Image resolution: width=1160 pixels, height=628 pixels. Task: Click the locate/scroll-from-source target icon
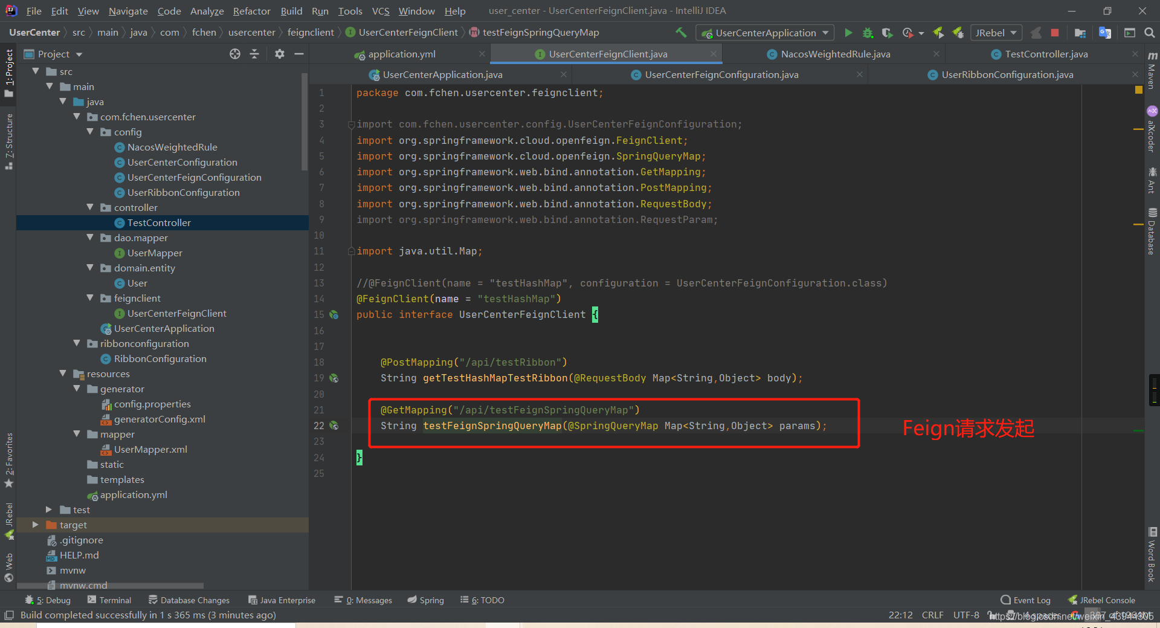tap(235, 54)
